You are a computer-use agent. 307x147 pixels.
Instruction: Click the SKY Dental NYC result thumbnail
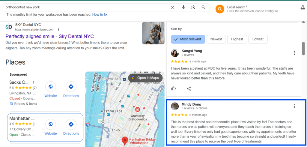tap(153, 33)
